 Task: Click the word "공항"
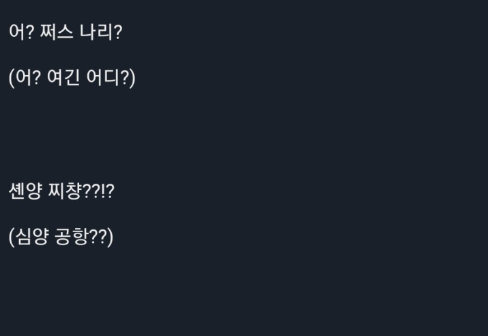[72, 236]
